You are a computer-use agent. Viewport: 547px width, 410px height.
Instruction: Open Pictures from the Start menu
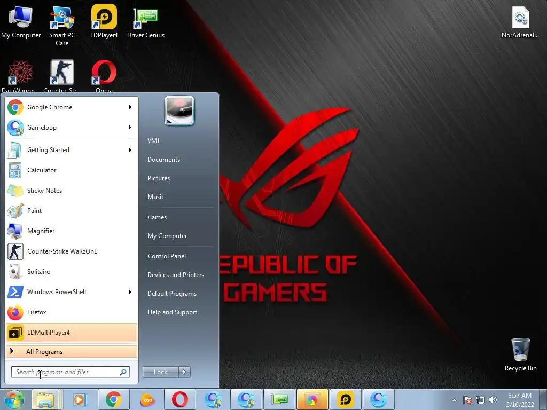[x=158, y=178]
